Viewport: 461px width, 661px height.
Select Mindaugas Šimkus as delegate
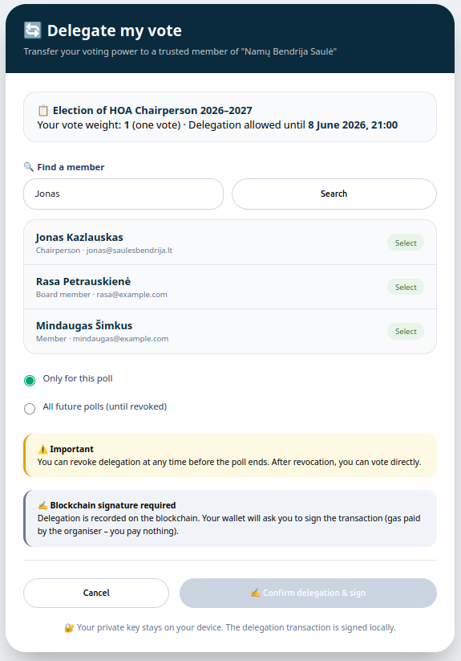tap(406, 332)
